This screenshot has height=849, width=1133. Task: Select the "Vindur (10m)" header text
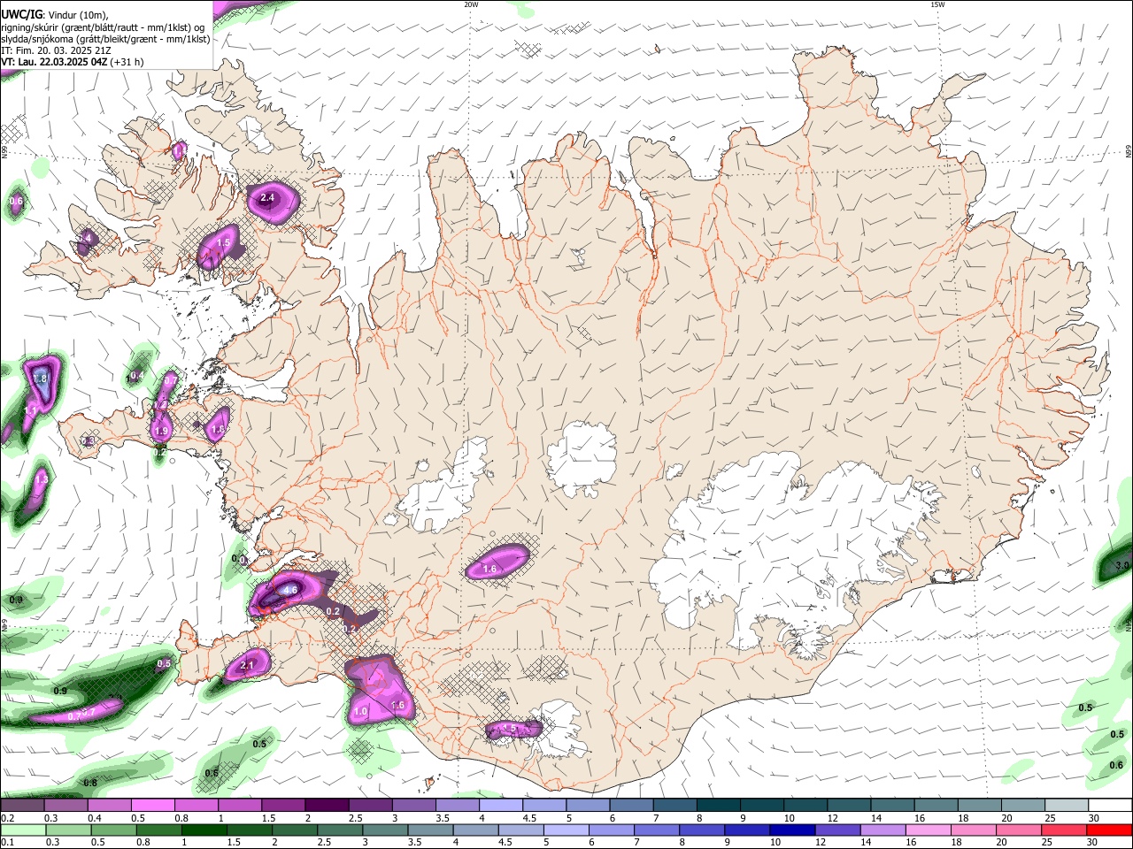(78, 15)
